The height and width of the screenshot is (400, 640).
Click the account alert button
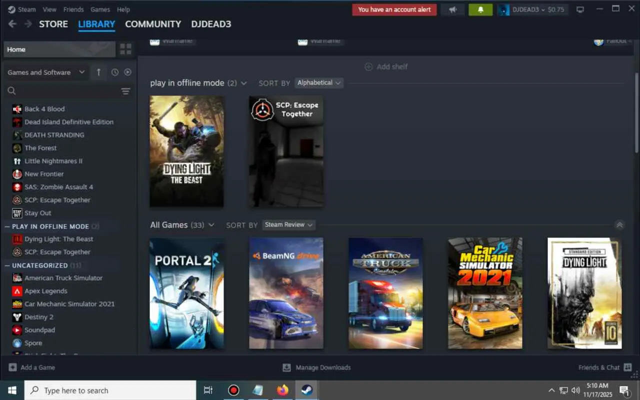pyautogui.click(x=394, y=9)
